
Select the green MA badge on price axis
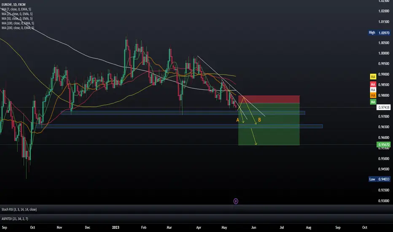(373, 102)
